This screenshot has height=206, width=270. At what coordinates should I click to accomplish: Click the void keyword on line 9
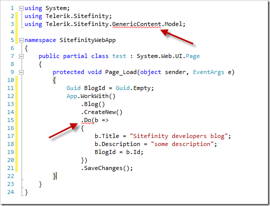click(95, 72)
